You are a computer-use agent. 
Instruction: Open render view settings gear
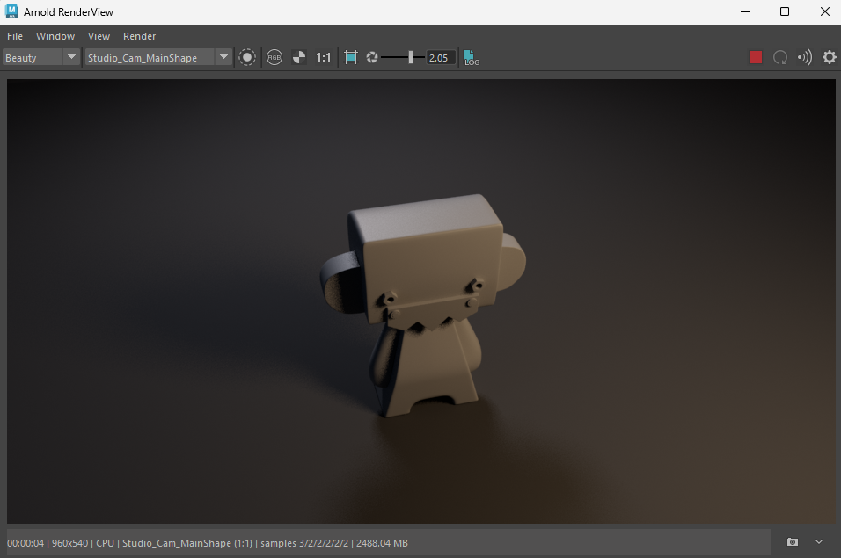[x=830, y=57]
